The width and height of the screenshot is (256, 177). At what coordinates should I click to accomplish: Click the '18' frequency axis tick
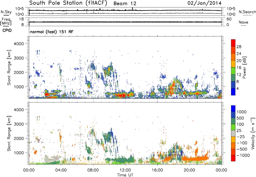[21, 19]
